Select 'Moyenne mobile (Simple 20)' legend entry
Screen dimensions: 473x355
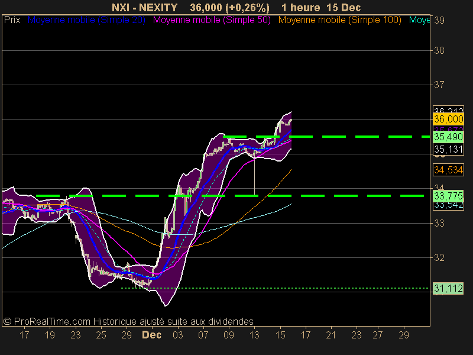coord(86,20)
